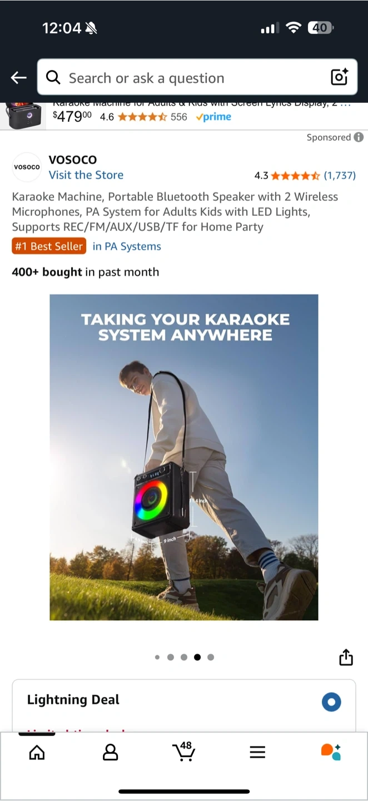This screenshot has width=368, height=801.
Task: Select the Lightning Deal radio button
Action: pos(331,702)
